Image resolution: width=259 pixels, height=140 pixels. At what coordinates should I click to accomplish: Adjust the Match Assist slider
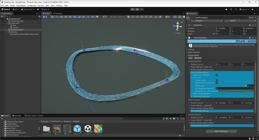click(x=246, y=85)
